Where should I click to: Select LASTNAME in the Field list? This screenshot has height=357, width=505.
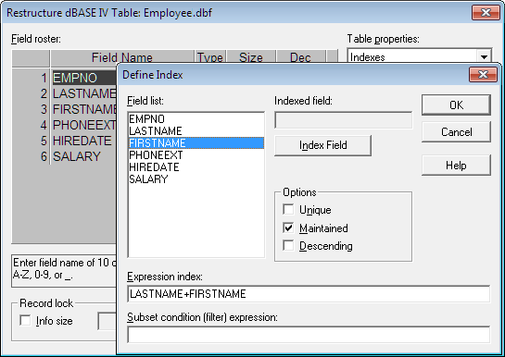point(196,130)
